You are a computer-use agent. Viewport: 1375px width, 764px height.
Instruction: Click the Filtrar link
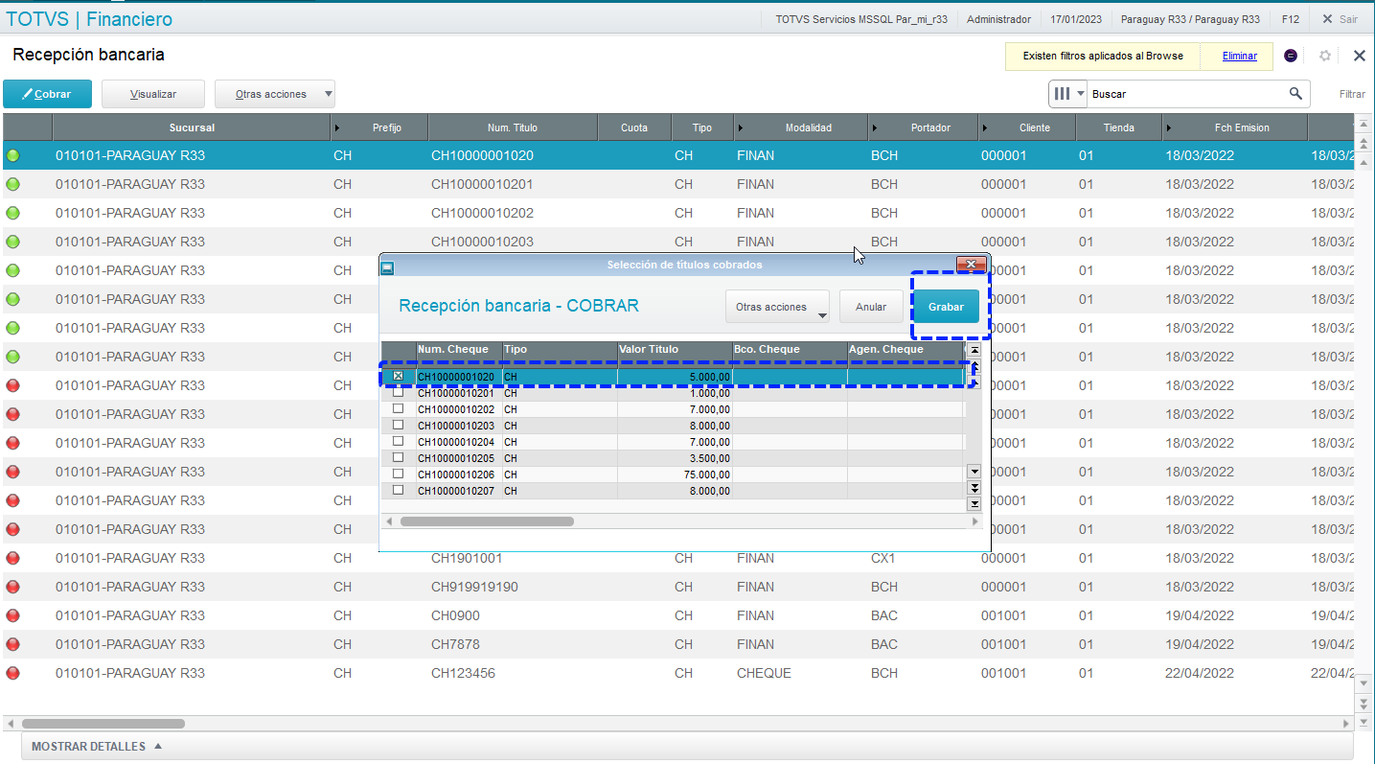[1352, 94]
